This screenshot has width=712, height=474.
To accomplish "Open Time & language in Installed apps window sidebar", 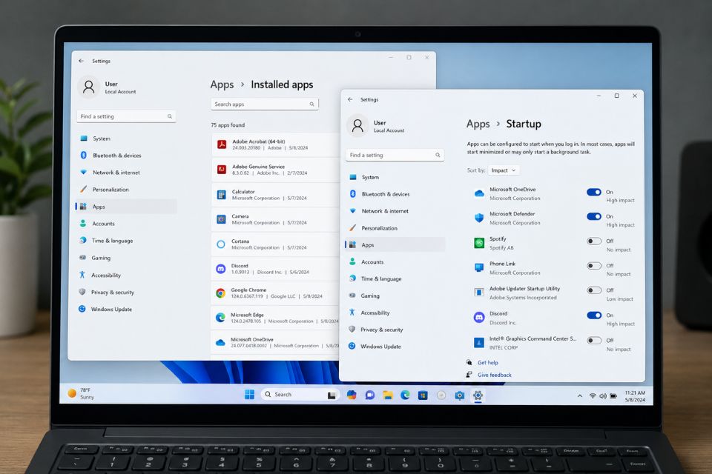I will [x=126, y=241].
